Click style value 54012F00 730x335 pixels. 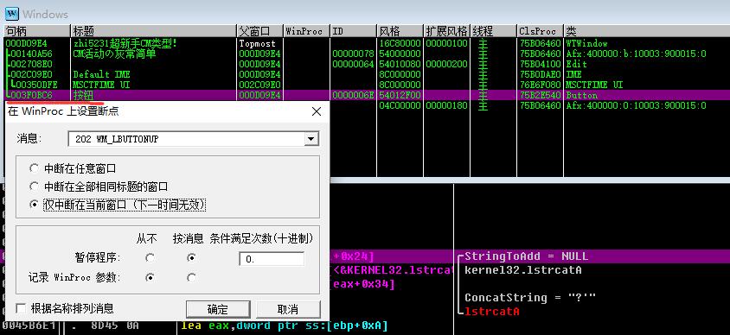click(400, 95)
